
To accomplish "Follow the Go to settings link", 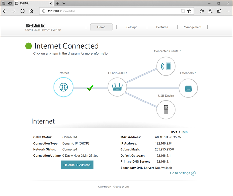I will pyautogui.click(x=183, y=173).
